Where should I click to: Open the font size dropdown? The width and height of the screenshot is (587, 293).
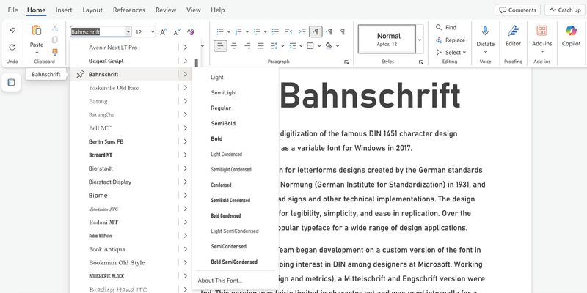[151, 31]
